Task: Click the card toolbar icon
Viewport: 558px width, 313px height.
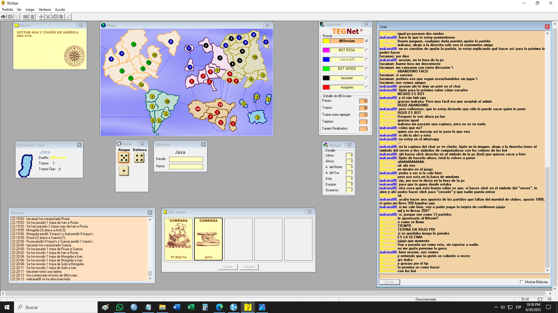Action: 61,17
